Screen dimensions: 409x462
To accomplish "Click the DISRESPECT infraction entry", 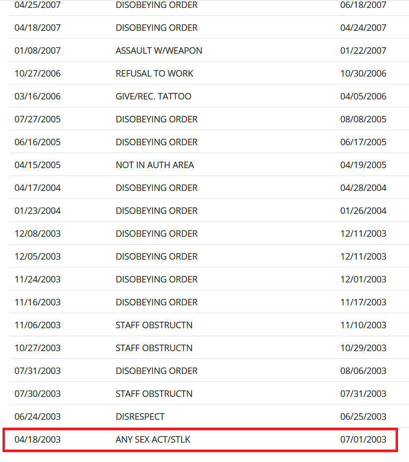I will click(x=140, y=417).
